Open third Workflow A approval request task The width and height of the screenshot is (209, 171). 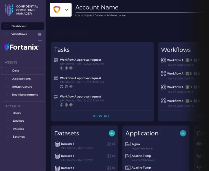(x=81, y=96)
